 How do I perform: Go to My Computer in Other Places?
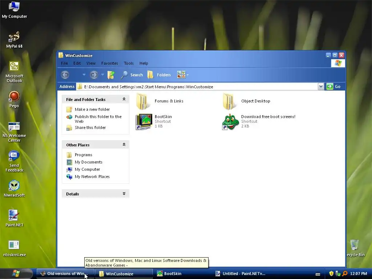(x=87, y=169)
